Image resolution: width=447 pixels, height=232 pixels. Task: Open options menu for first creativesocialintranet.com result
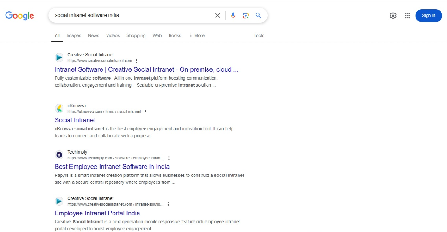coord(136,61)
